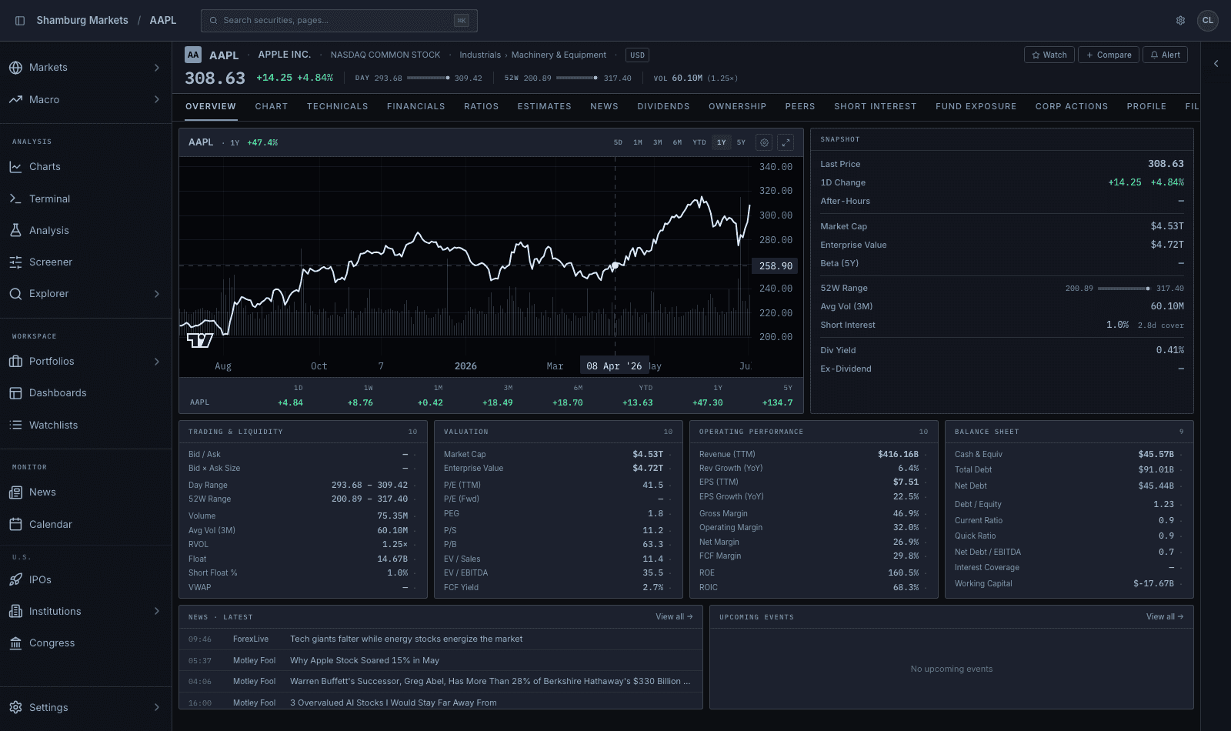Select the YTD chart range
The height and width of the screenshot is (731, 1231).
pos(699,142)
